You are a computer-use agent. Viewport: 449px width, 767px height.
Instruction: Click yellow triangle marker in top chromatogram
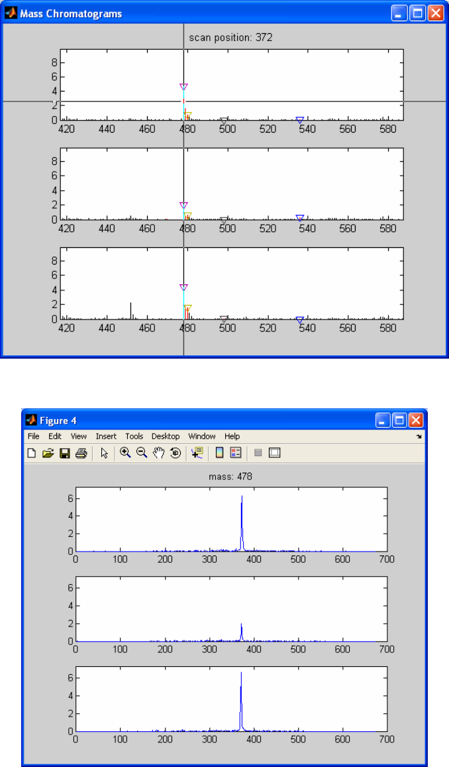point(187,115)
